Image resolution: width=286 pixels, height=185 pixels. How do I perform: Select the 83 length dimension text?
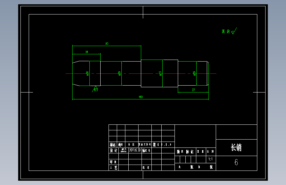click(x=107, y=44)
